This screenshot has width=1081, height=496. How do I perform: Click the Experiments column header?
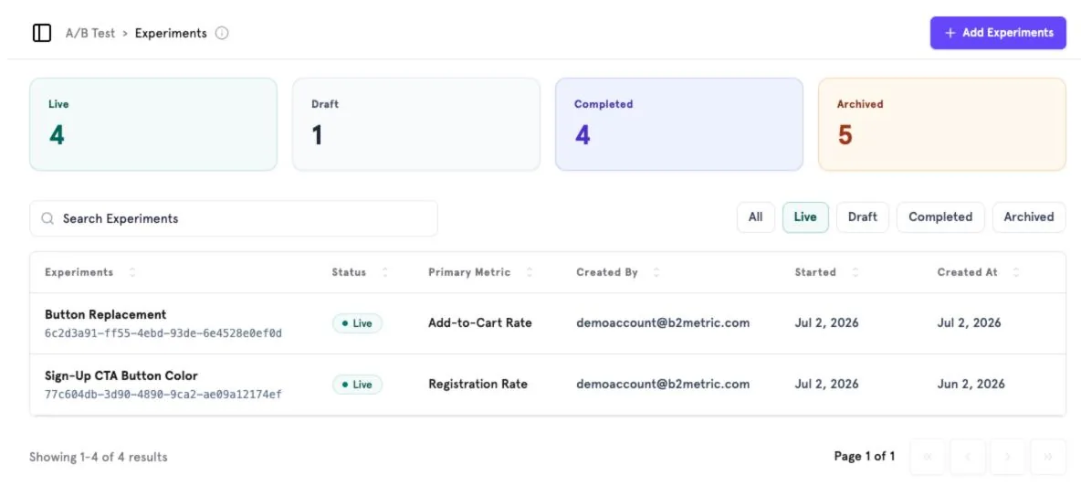coord(79,272)
